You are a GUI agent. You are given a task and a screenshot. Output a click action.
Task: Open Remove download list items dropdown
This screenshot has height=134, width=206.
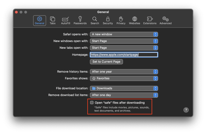(124, 95)
